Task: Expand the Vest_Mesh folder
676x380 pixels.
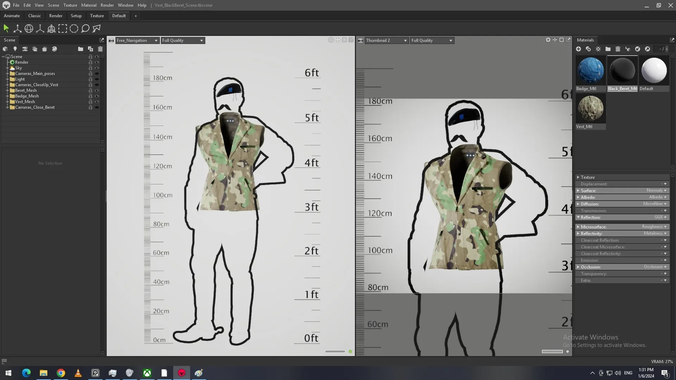Action: click(7, 102)
